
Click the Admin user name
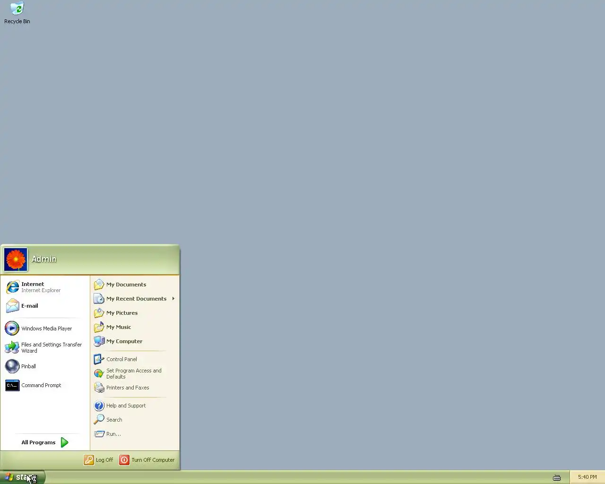pyautogui.click(x=44, y=259)
